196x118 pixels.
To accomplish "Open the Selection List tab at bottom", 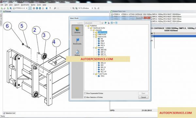I will point(9,113).
